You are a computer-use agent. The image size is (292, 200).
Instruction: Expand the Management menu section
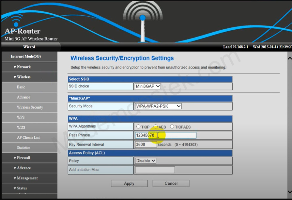tap(25, 178)
